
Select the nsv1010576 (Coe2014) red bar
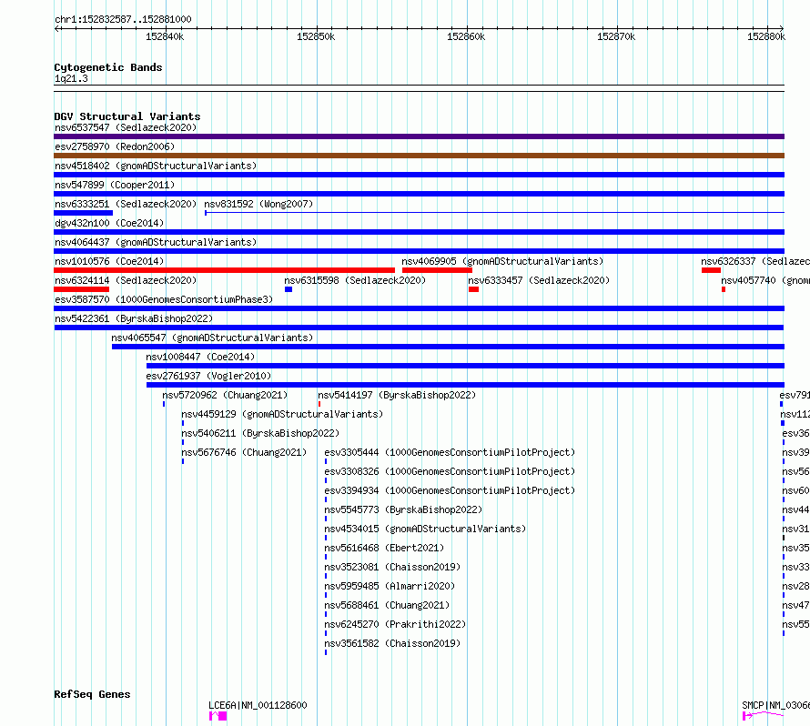[x=224, y=270]
